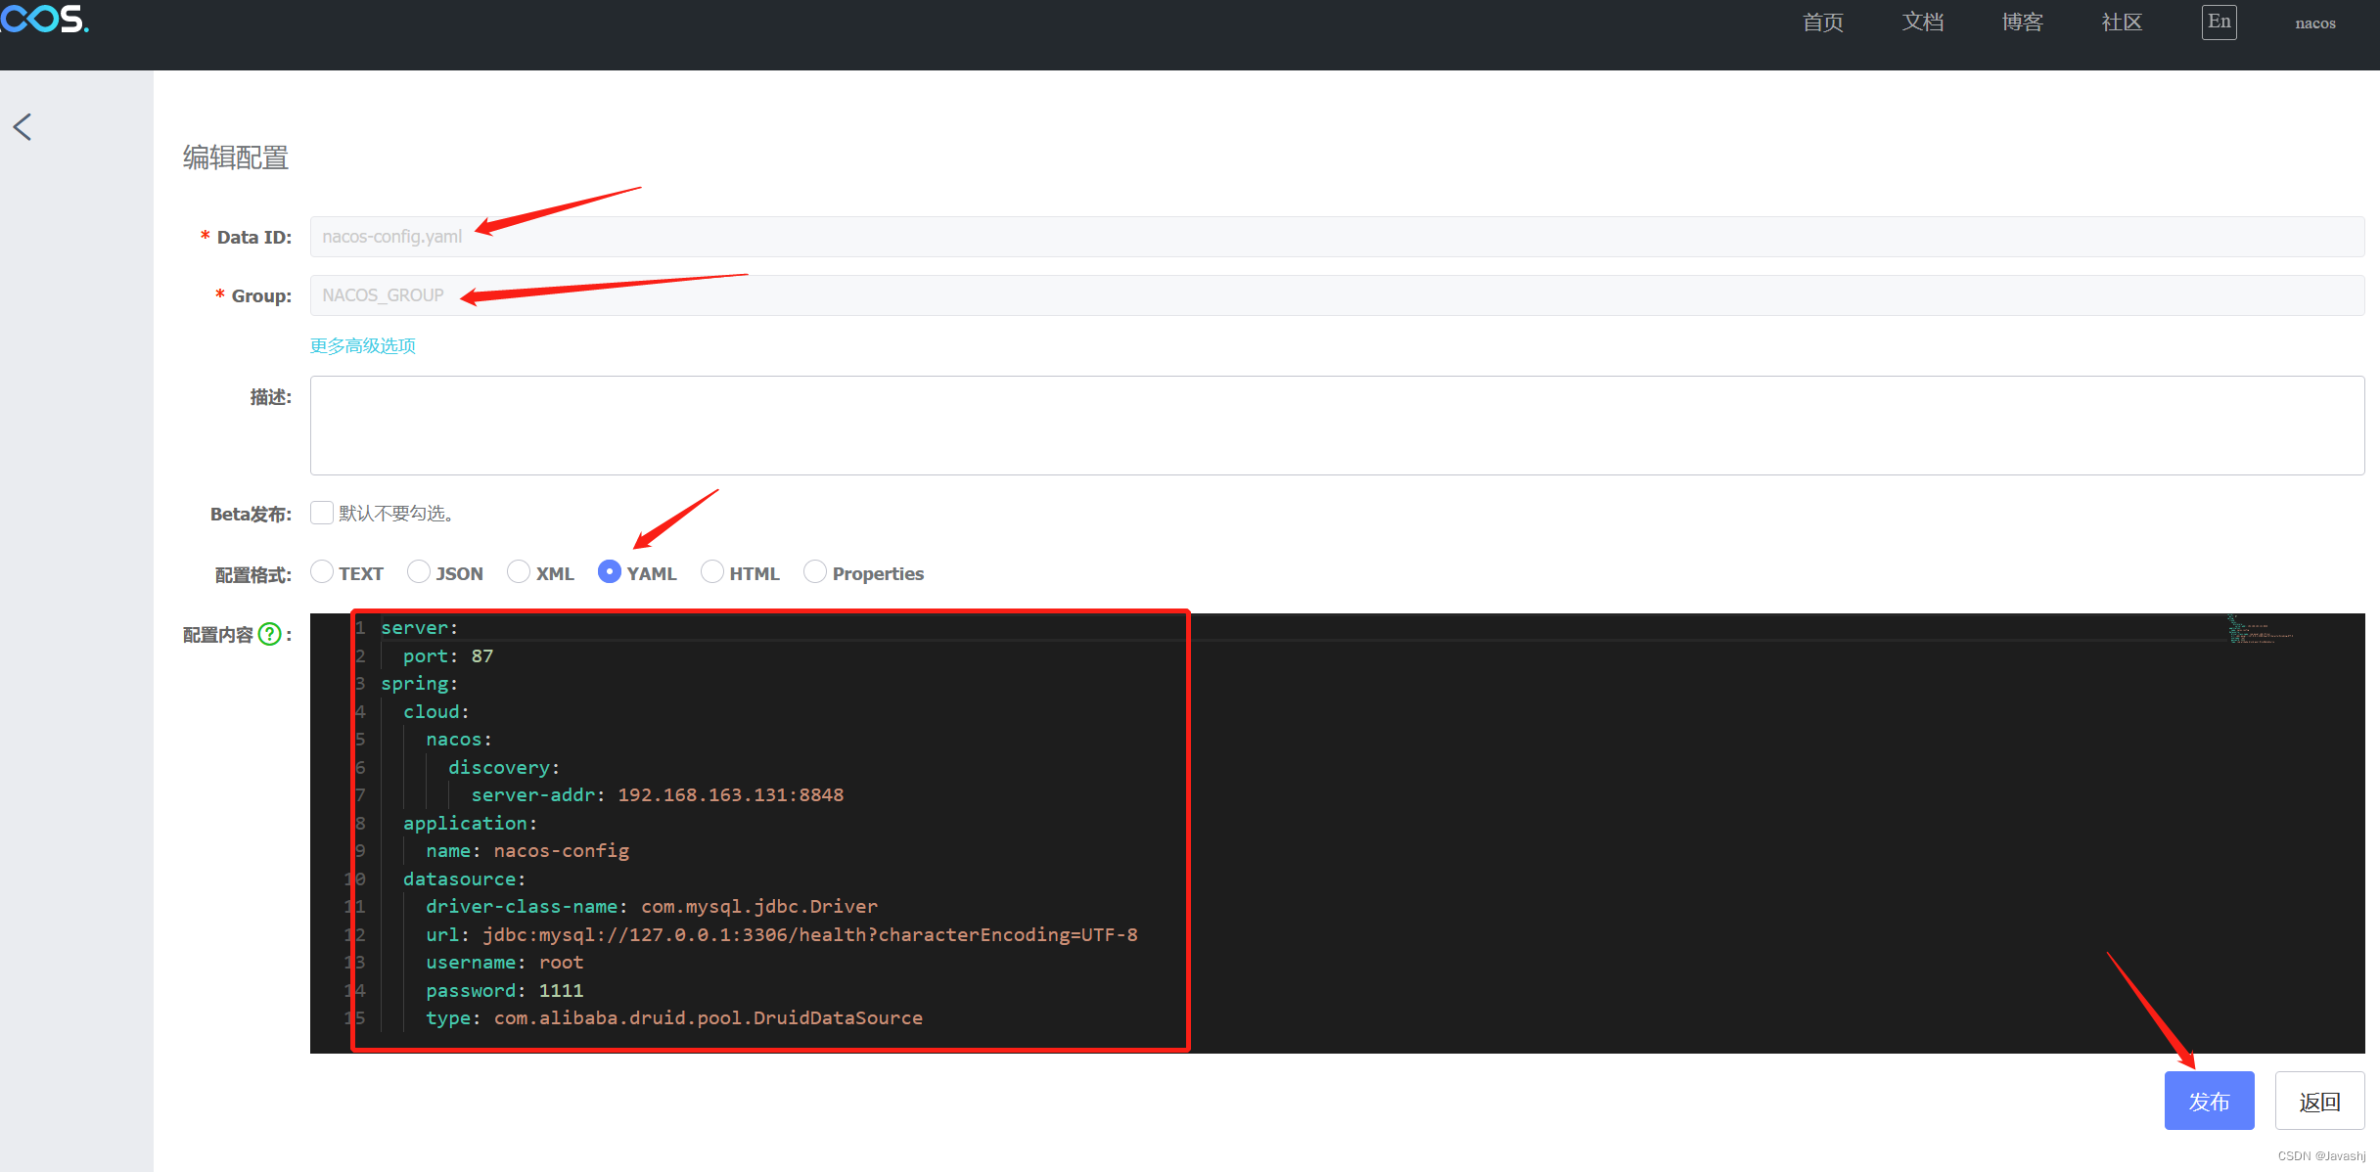Switch language with the En icon
Viewport: 2380px width, 1172px height.
[2219, 22]
